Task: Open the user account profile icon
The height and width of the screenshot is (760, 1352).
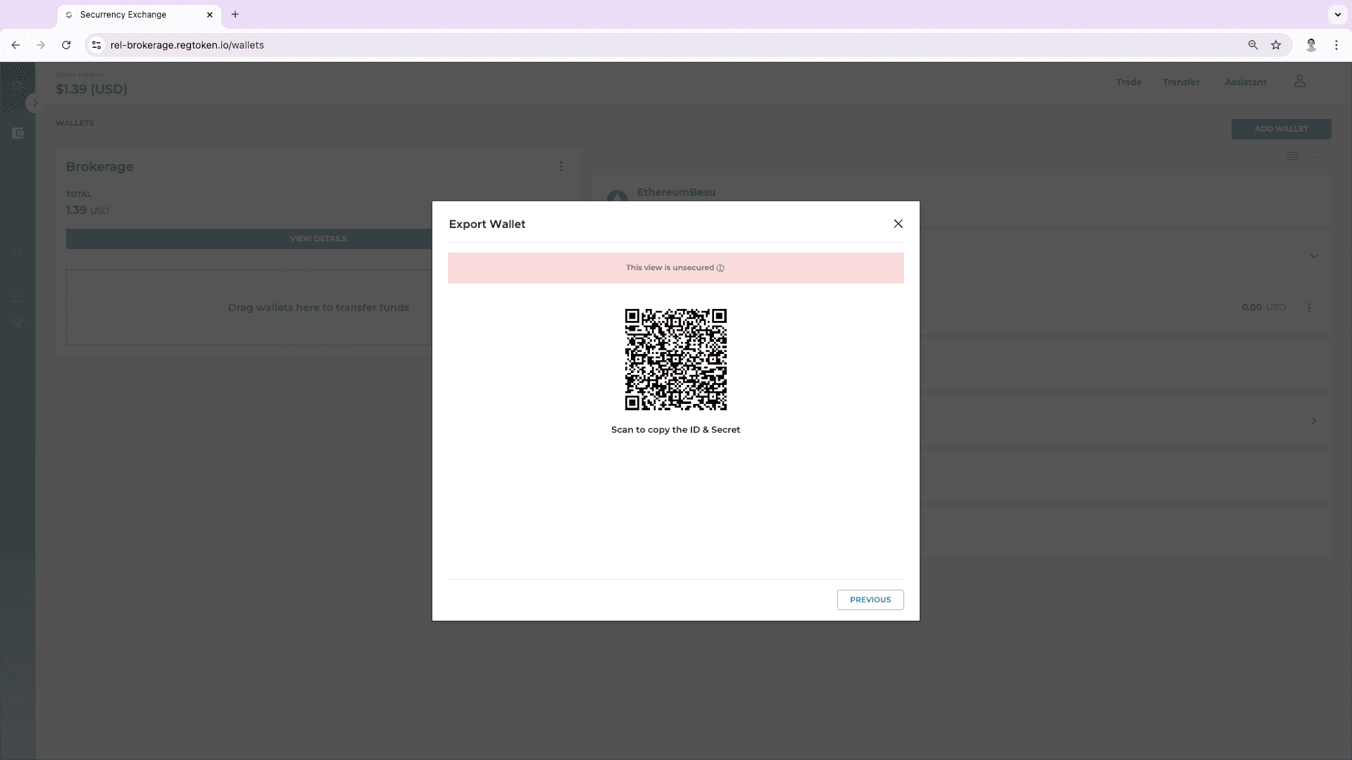Action: click(1300, 82)
